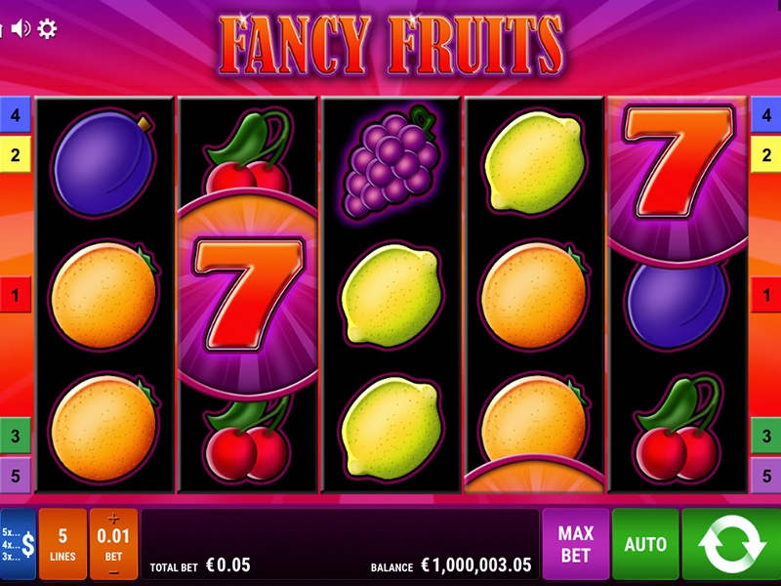
Task: Select red payline 1 marker on left
Action: [x=15, y=295]
